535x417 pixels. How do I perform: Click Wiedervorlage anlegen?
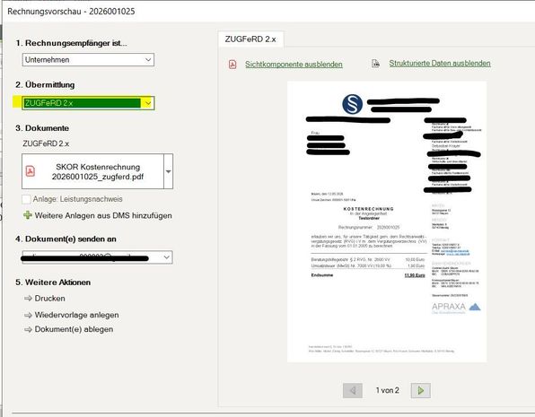click(77, 315)
